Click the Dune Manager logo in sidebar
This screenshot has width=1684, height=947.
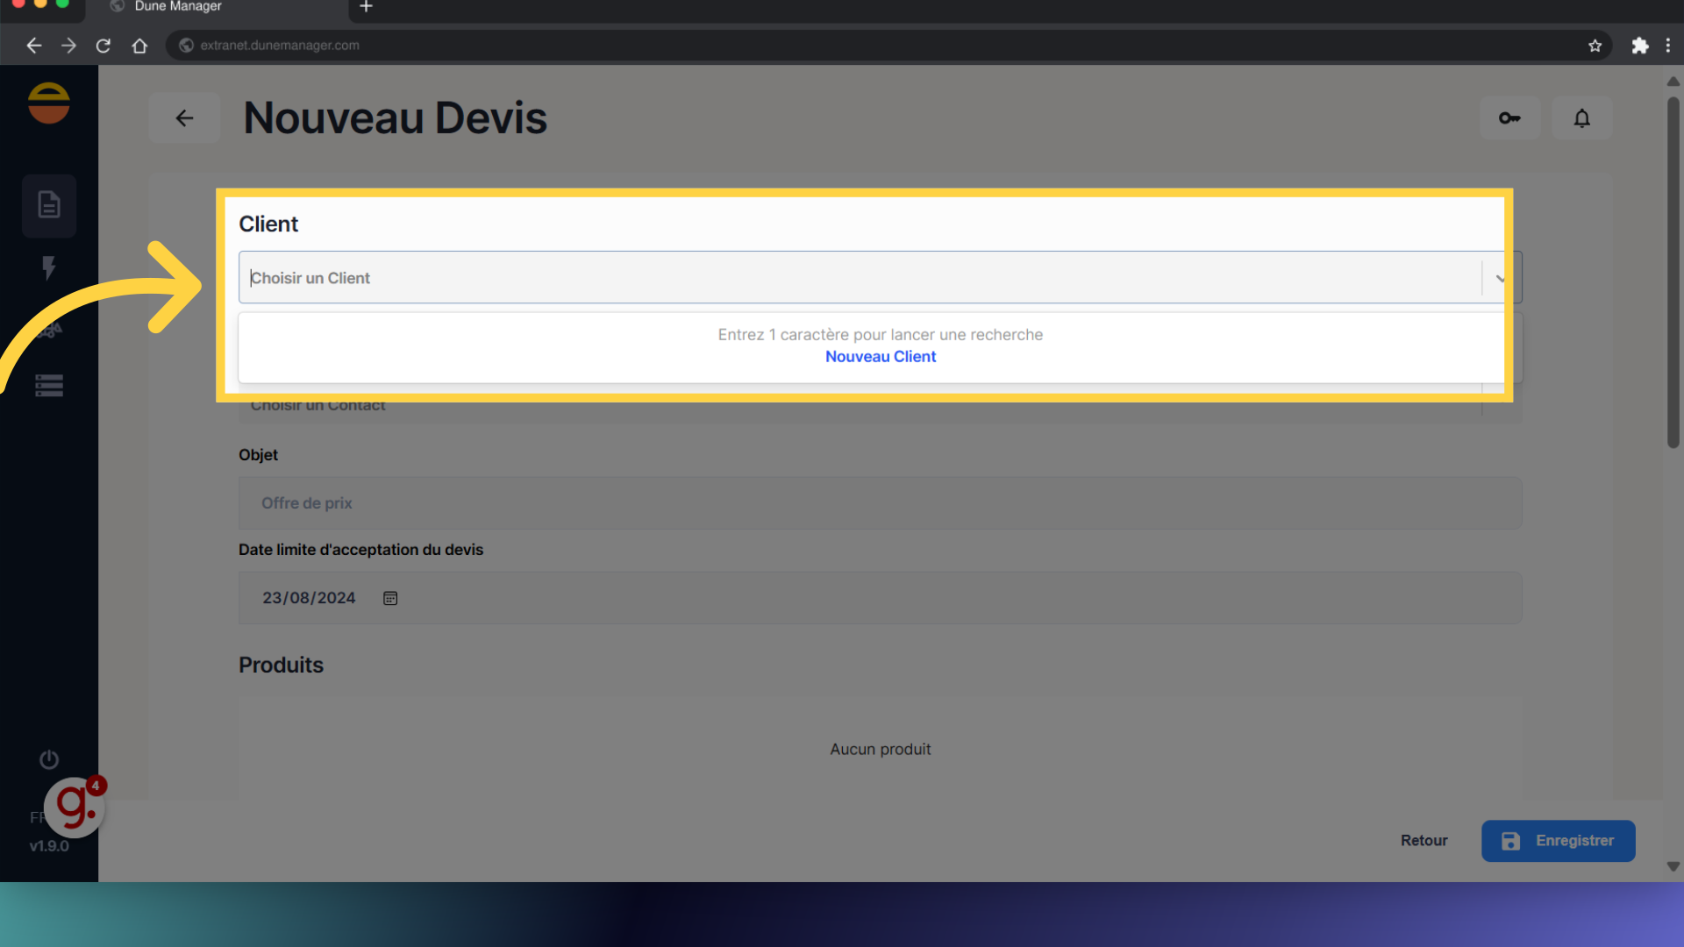click(49, 103)
